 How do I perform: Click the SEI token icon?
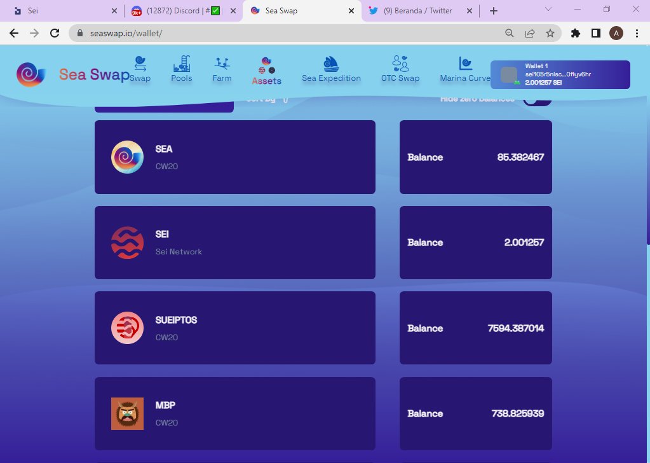(x=127, y=243)
